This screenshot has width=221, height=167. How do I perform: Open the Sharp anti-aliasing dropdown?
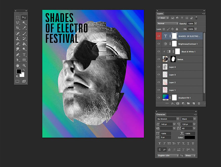190,155
